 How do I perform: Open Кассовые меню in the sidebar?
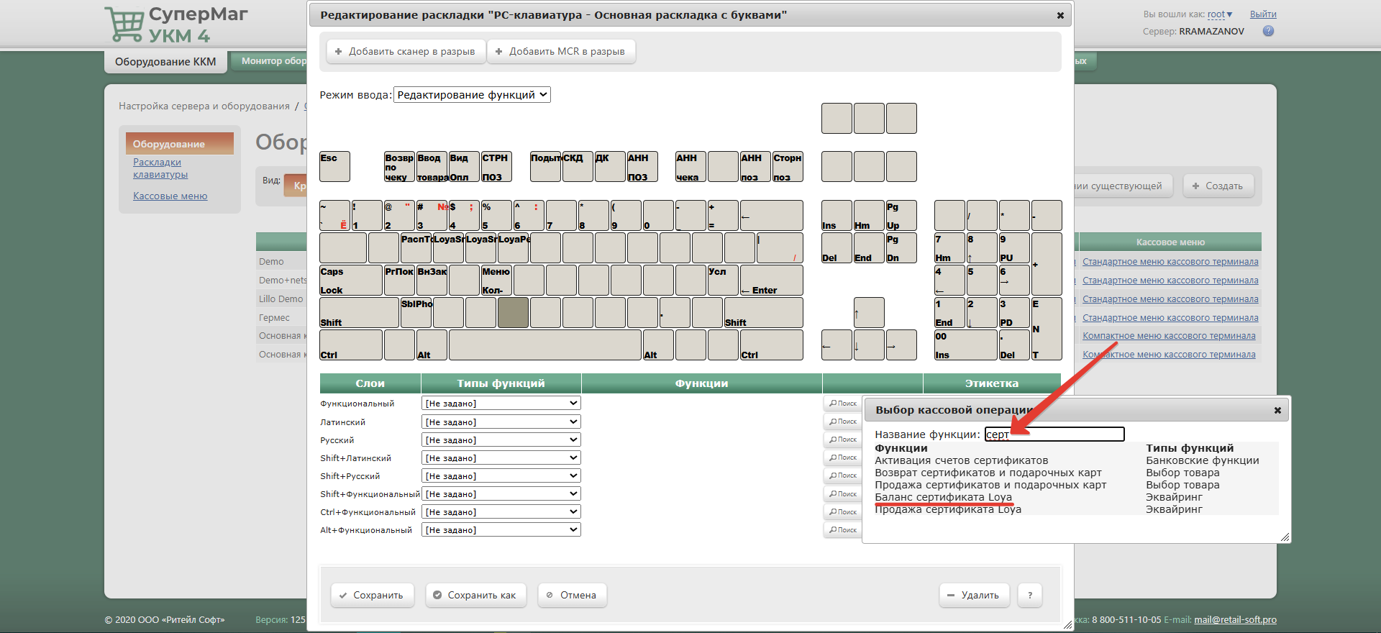click(170, 196)
